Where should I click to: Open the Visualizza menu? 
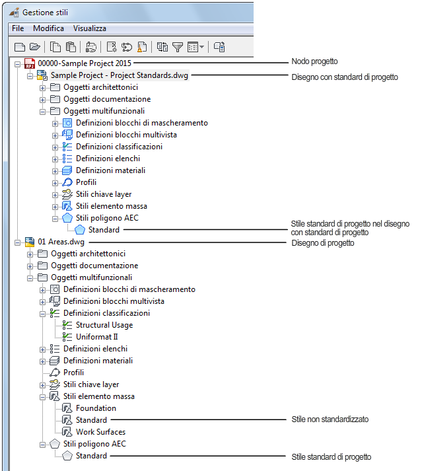coord(90,28)
